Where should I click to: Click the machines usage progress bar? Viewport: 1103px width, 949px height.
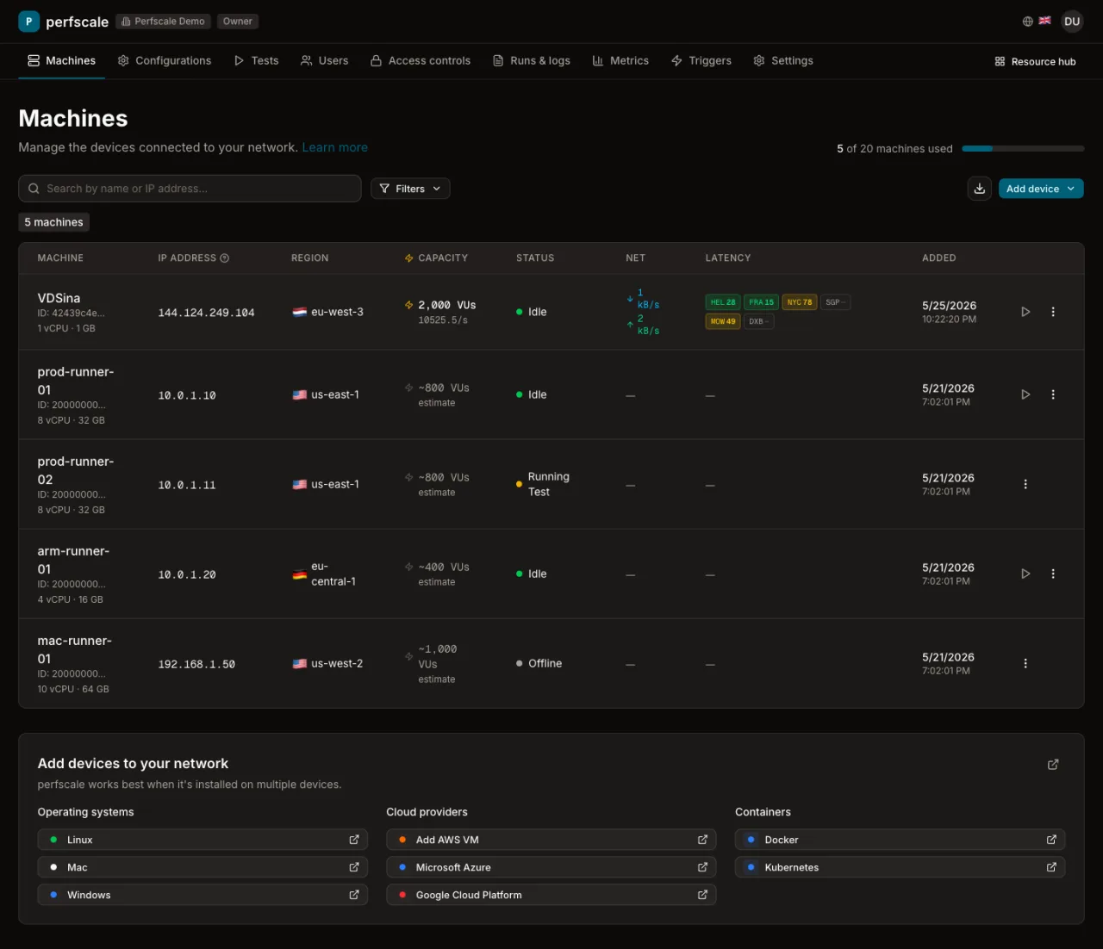point(1023,149)
